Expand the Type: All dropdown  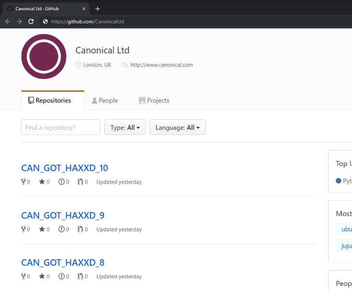point(125,127)
